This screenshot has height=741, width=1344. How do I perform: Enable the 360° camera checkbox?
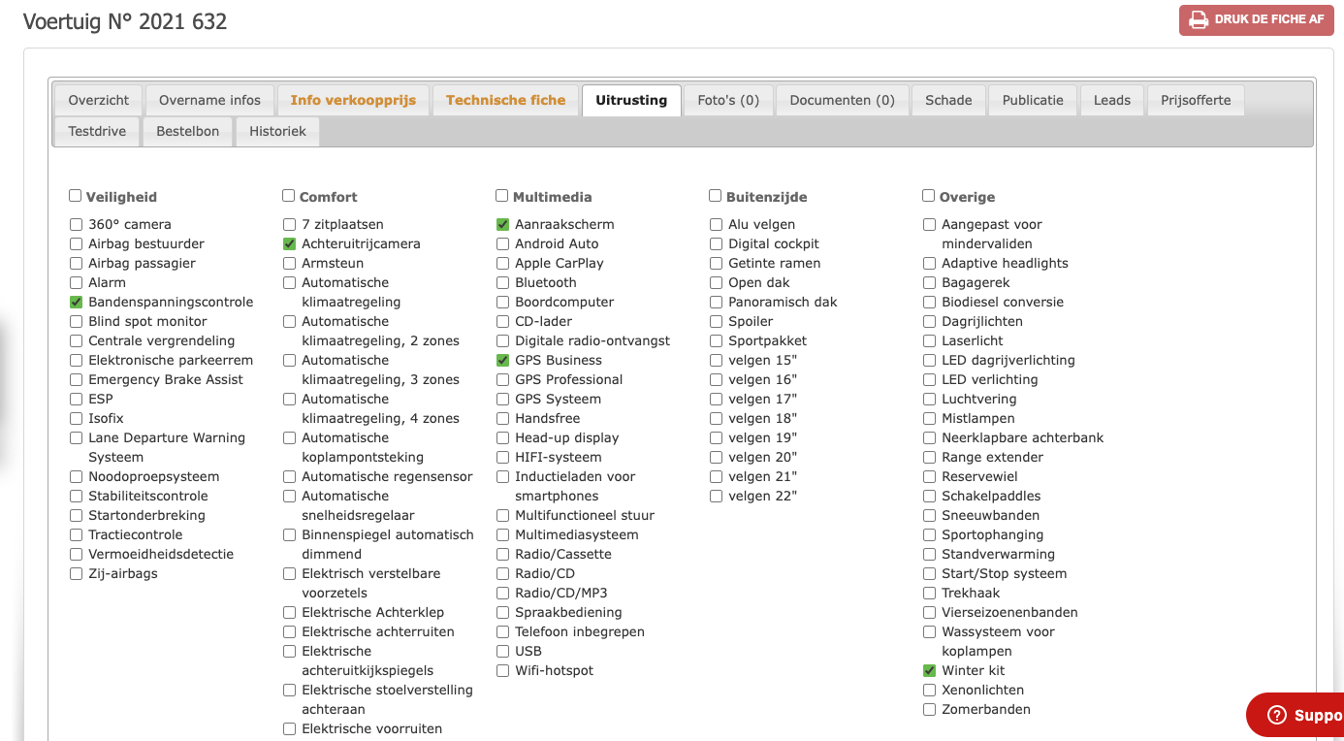76,224
